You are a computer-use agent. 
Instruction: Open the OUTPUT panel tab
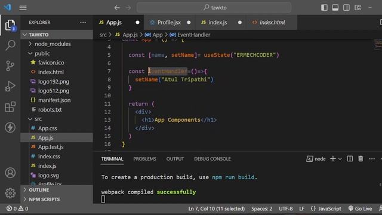click(175, 159)
